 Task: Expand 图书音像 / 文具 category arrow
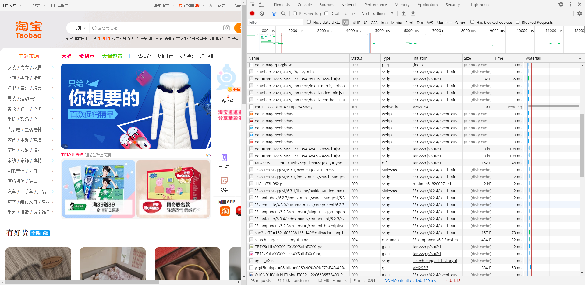53,171
